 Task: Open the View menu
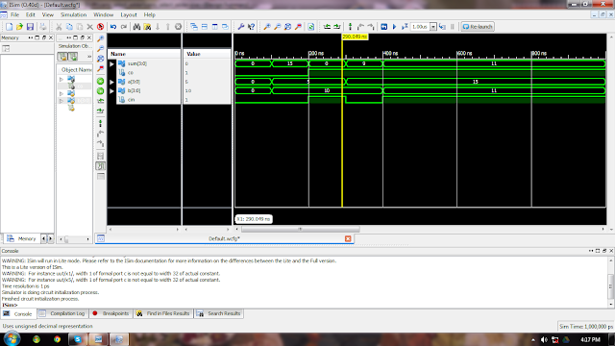pyautogui.click(x=47, y=15)
